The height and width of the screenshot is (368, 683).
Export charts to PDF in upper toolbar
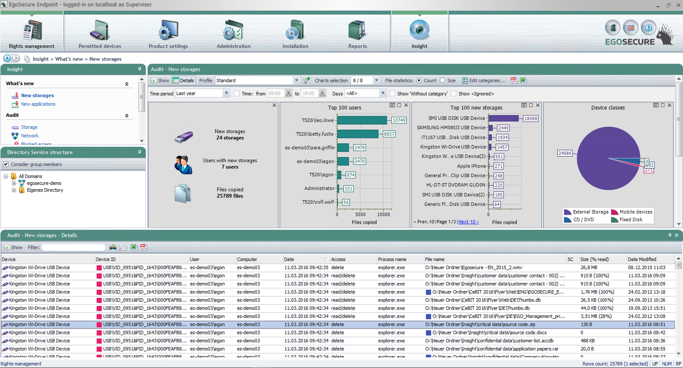click(x=514, y=80)
